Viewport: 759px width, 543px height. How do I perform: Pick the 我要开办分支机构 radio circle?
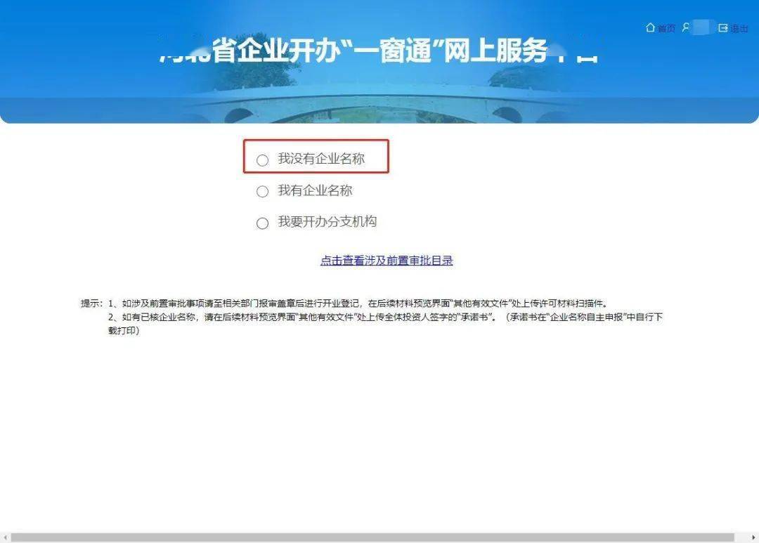262,223
